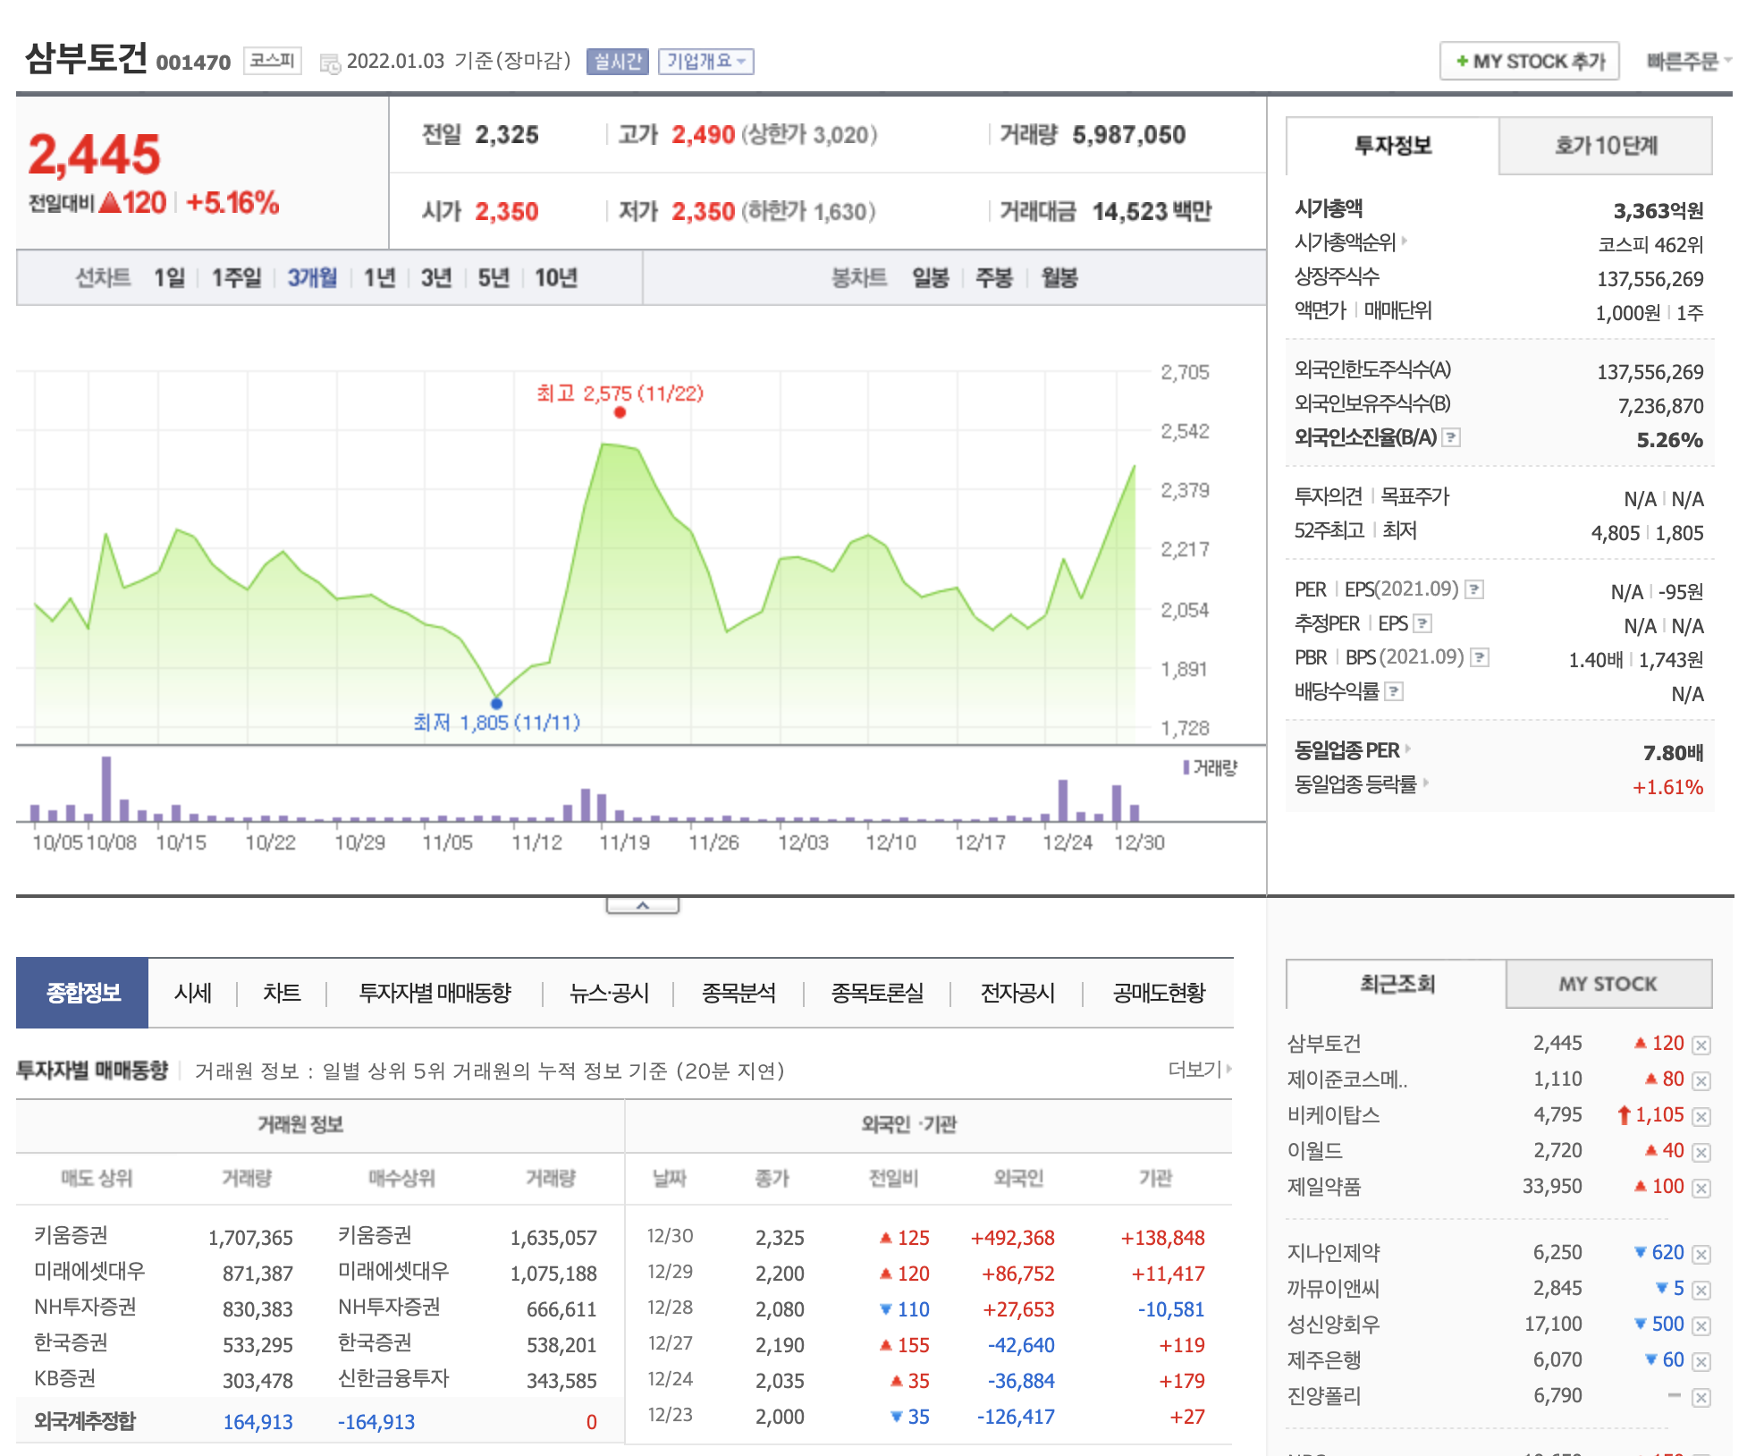Click help icon beside 외국인소진율(B/A)
1747x1456 pixels.
pyautogui.click(x=1452, y=437)
